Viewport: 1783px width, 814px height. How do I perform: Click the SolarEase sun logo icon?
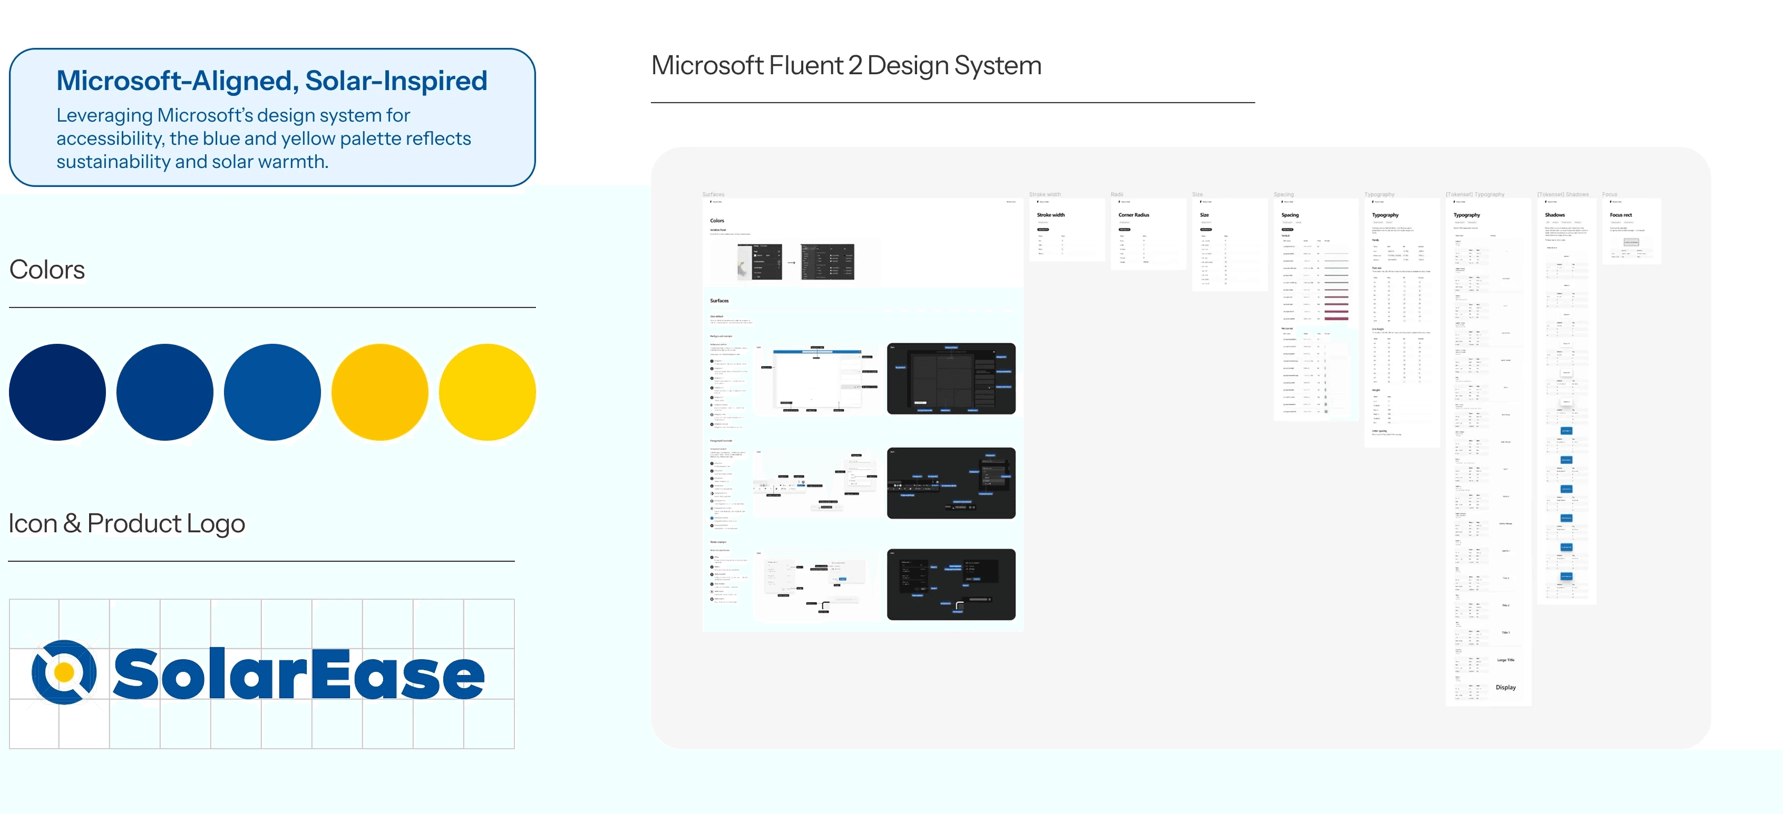pos(64,671)
